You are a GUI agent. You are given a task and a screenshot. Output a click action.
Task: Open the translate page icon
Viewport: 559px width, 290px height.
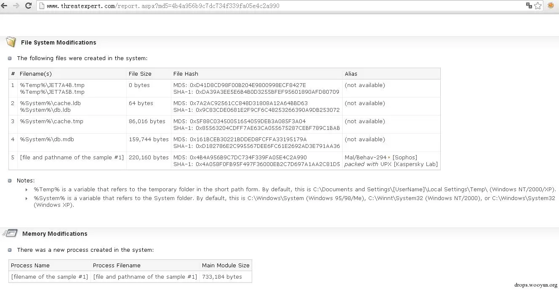[529, 6]
